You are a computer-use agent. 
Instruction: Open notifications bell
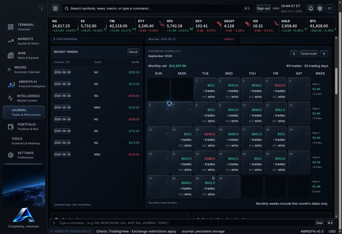click(311, 8)
